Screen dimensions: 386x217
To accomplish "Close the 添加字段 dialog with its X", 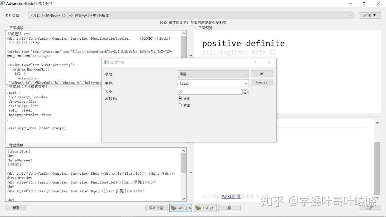I will 269,63.
